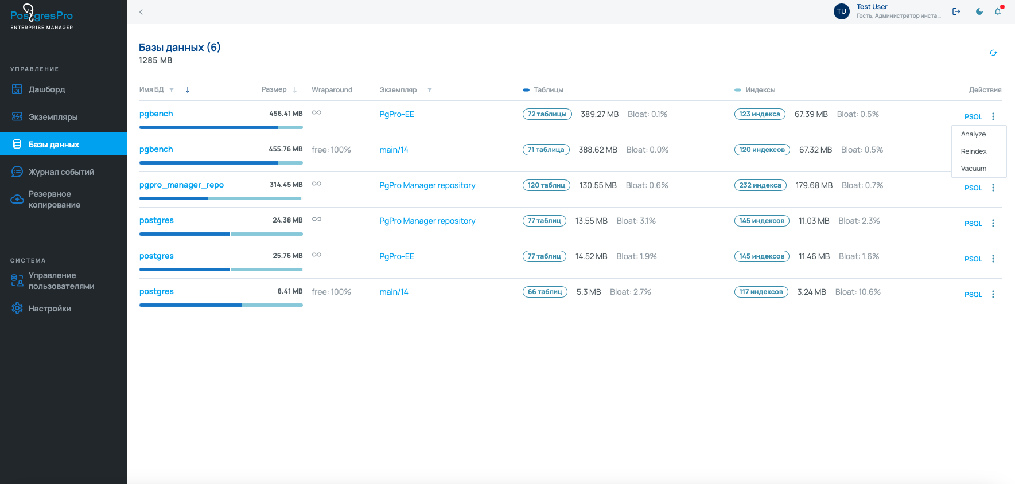Open actions menu for 24.38 MB postgres
This screenshot has height=484, width=1015.
[993, 223]
